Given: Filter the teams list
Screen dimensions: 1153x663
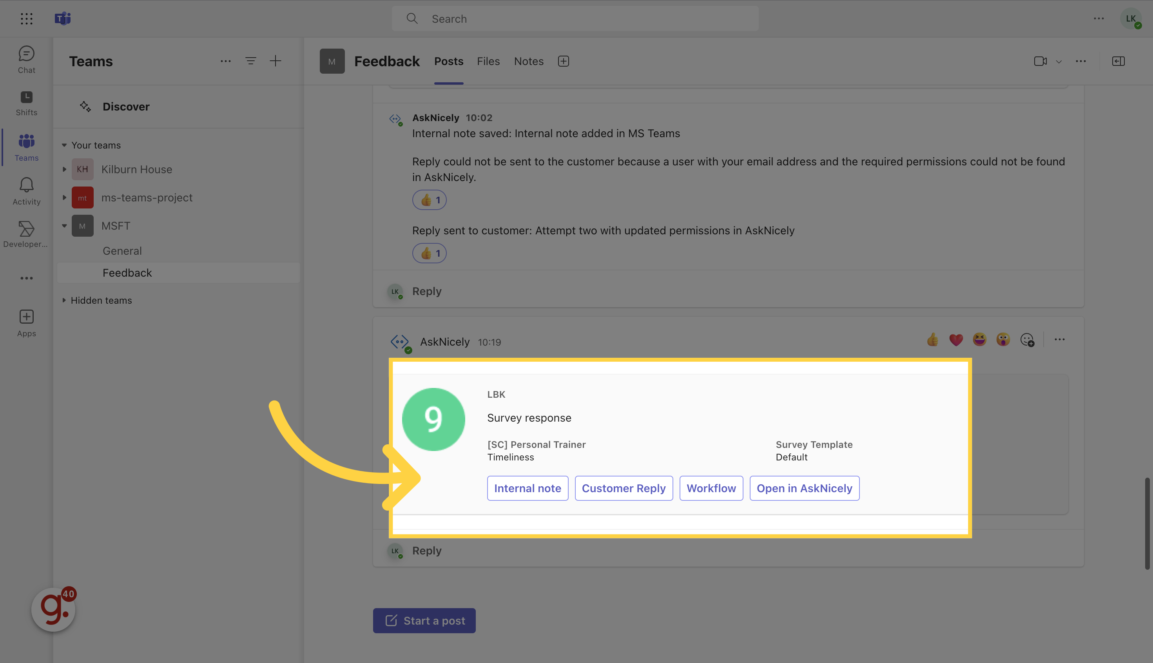Looking at the screenshot, I should click(x=250, y=61).
